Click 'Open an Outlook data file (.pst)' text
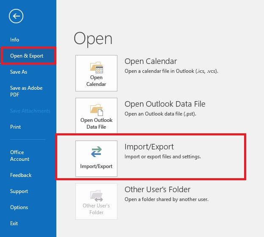 (161, 114)
